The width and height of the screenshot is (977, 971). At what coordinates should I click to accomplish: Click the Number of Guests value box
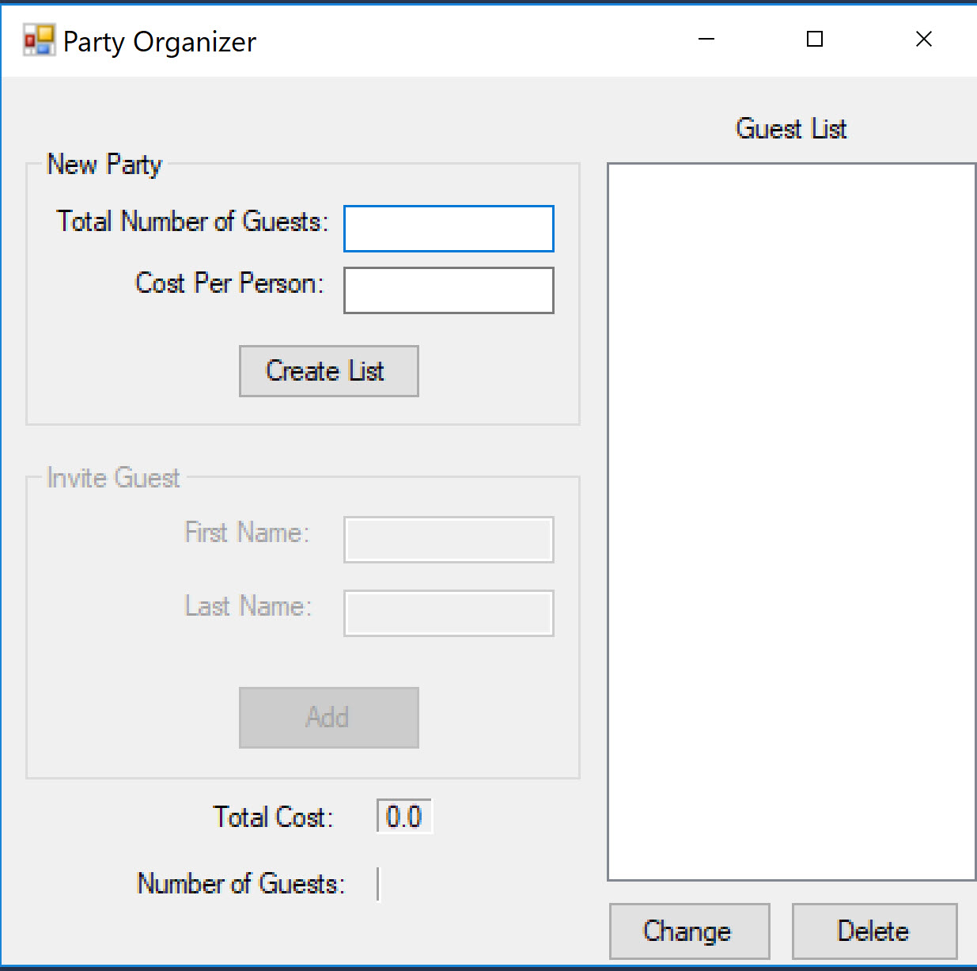coord(379,884)
